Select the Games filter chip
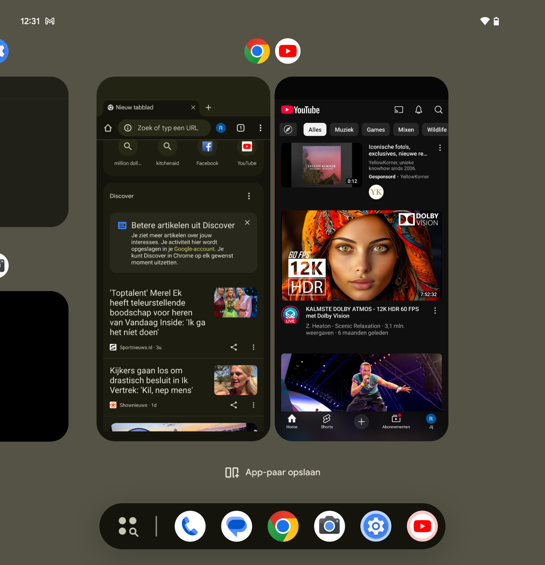 pyautogui.click(x=376, y=129)
